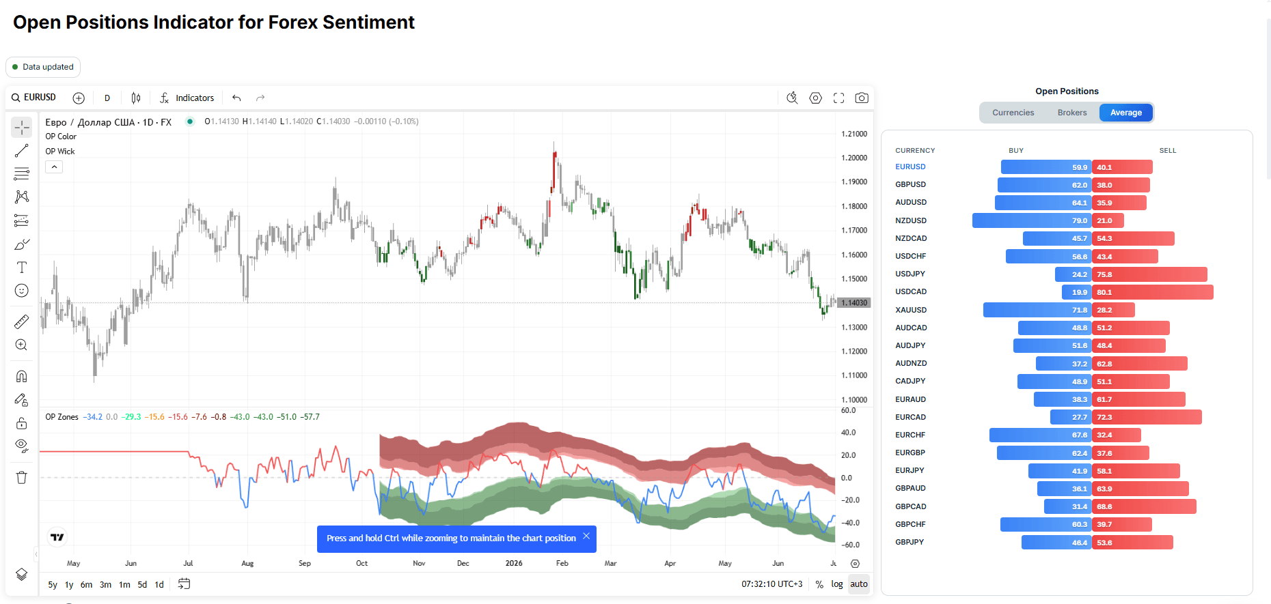Switch to the Currencies tab
This screenshot has height=604, width=1271.
click(x=1013, y=113)
